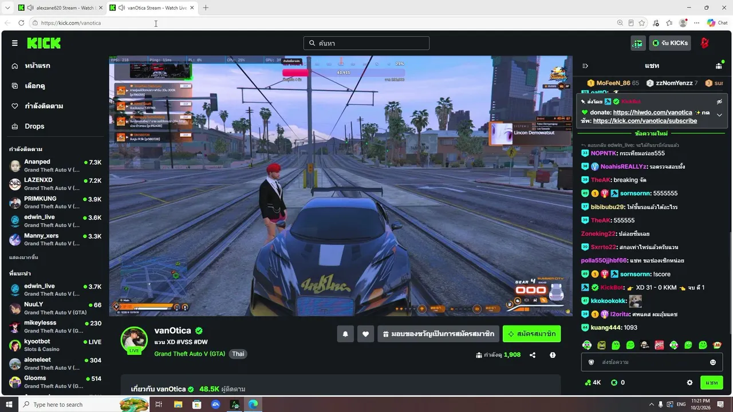Hide the pinned KickBot message
The height and width of the screenshot is (412, 733).
pos(719,101)
